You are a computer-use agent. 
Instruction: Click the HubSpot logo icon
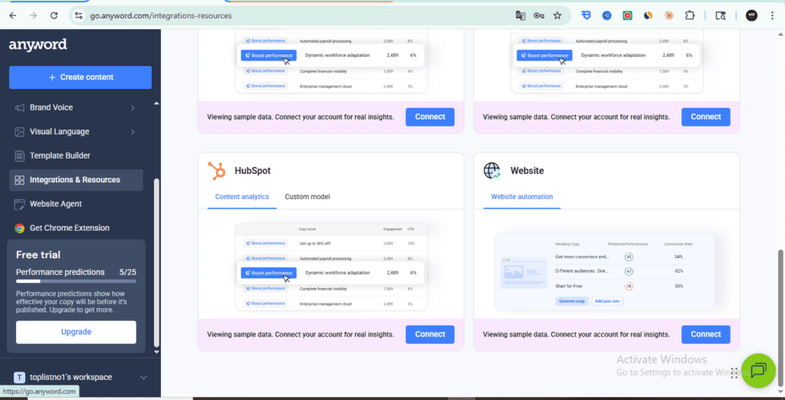click(x=217, y=171)
